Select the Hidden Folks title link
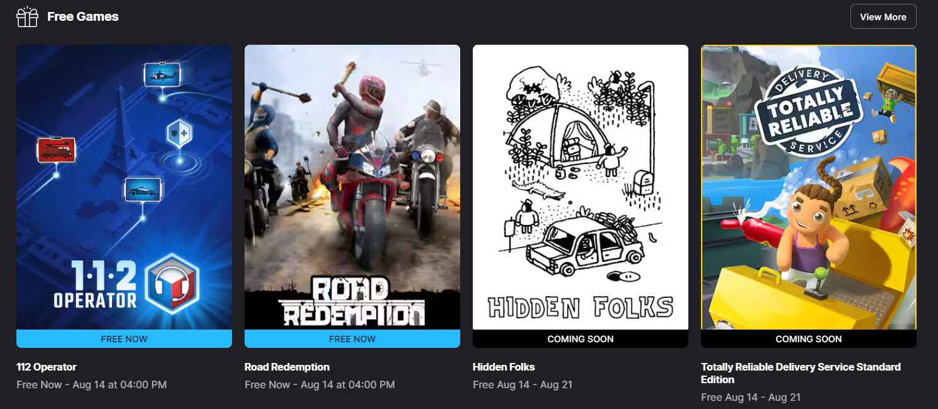Image resolution: width=938 pixels, height=409 pixels. (504, 367)
